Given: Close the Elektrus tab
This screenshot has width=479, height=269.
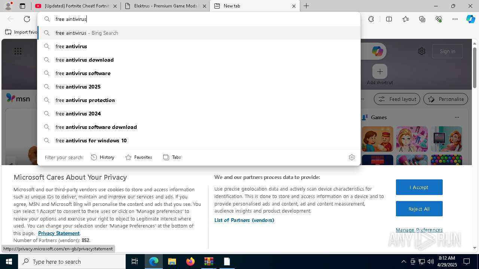Looking at the screenshot, I should tap(204, 6).
